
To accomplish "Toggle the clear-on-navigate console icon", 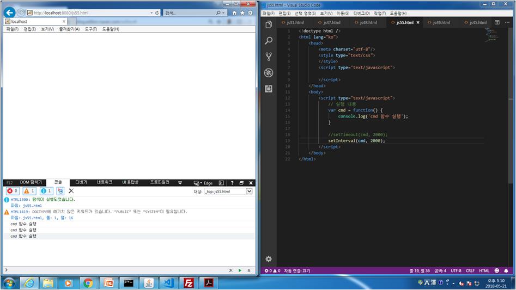I will [60, 191].
